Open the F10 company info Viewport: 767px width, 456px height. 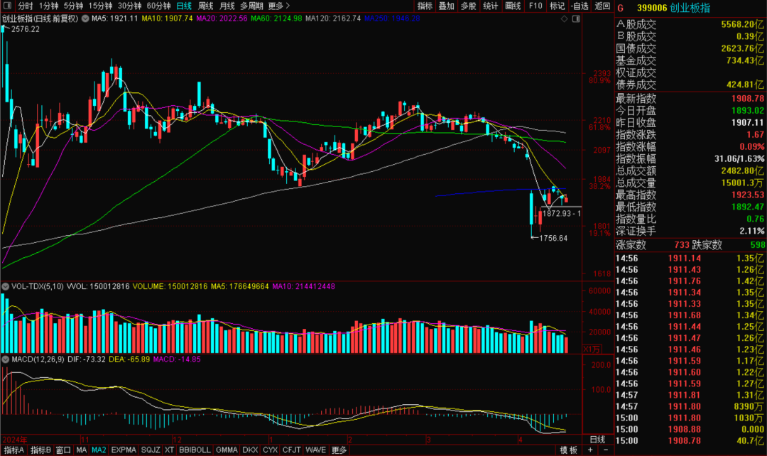[x=535, y=6]
